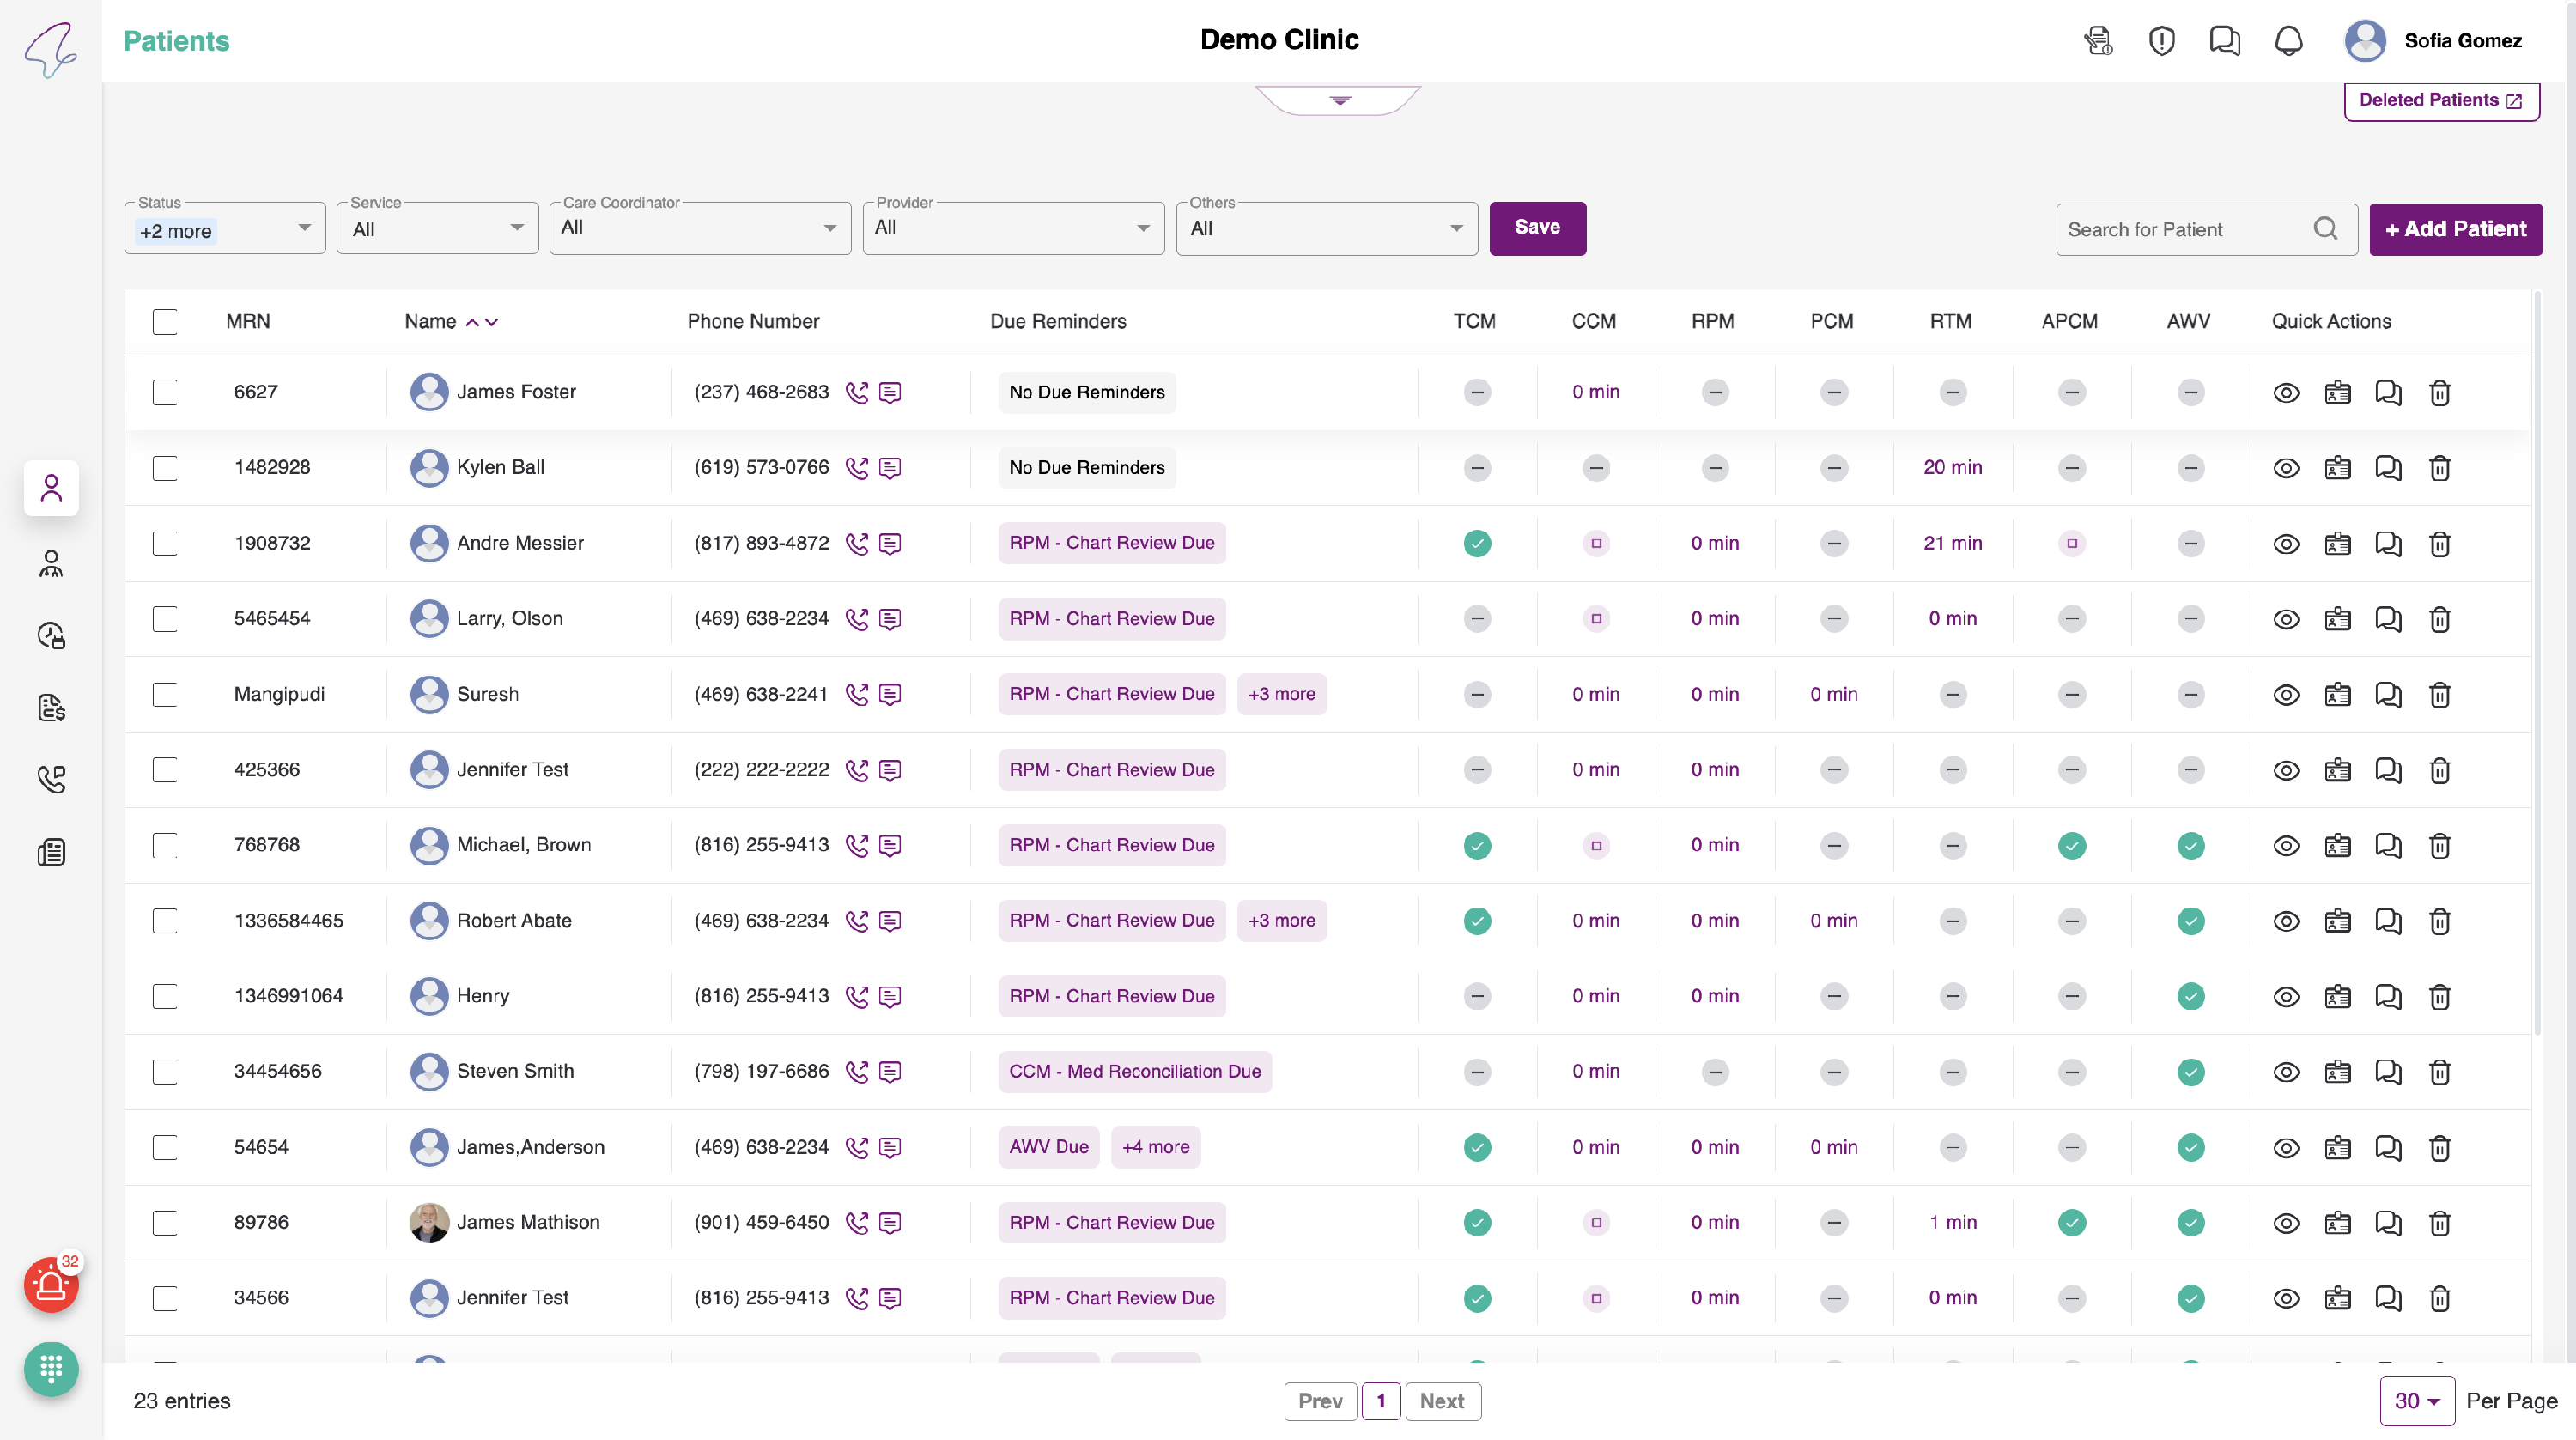Select all patients with header checkbox
The image size is (2576, 1440).
tap(165, 322)
